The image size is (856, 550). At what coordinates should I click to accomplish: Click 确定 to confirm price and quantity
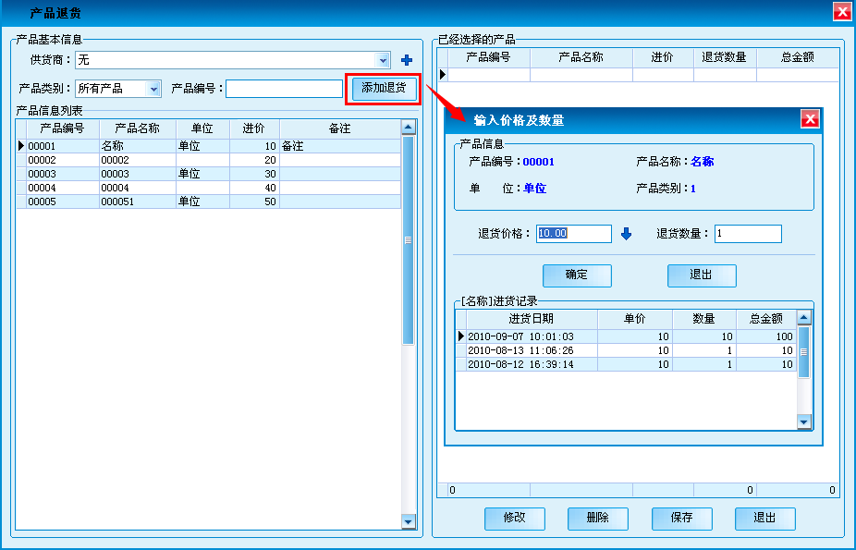pyautogui.click(x=576, y=275)
